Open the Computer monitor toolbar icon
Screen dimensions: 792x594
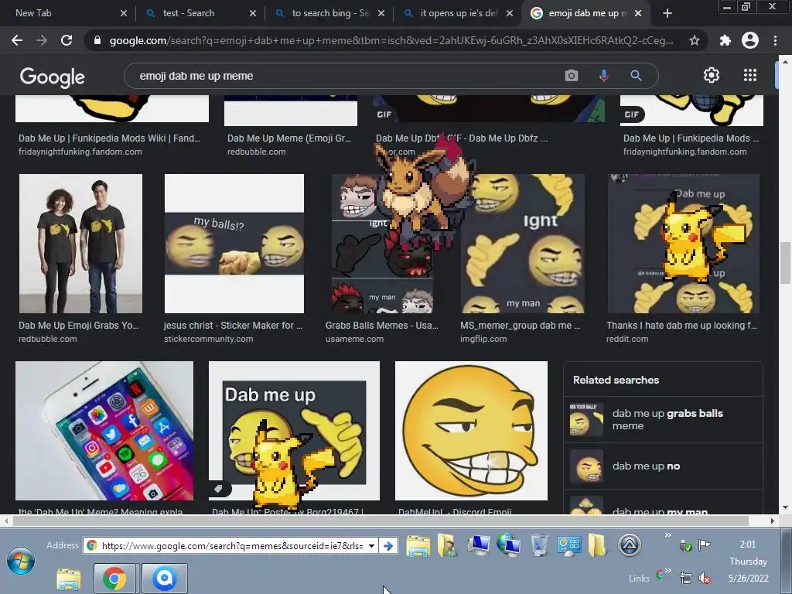[x=478, y=545]
